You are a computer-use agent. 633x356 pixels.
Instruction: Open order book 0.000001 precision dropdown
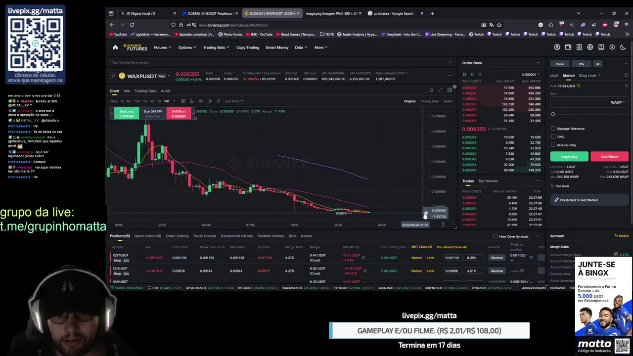(530, 75)
